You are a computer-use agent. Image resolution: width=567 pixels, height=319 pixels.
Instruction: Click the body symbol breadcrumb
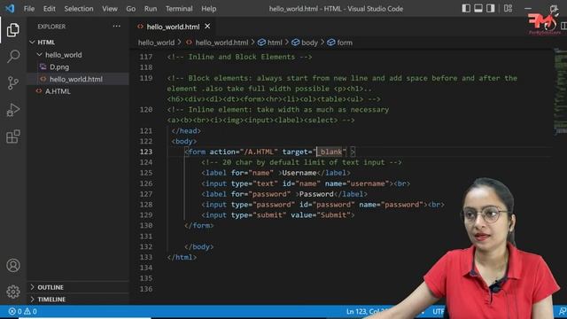pos(305,43)
